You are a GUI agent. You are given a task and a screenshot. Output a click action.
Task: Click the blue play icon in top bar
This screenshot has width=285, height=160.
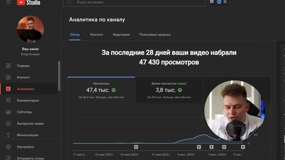[x=219, y=2]
